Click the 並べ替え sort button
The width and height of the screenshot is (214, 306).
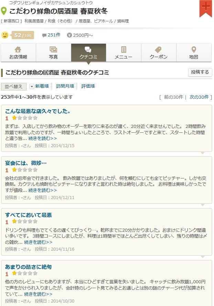pyautogui.click(x=14, y=86)
